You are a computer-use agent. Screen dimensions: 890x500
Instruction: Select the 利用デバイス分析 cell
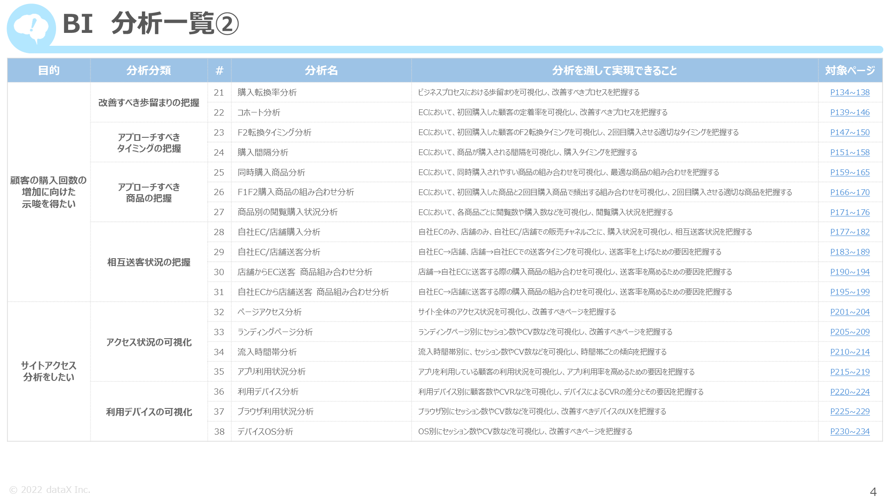pyautogui.click(x=321, y=392)
